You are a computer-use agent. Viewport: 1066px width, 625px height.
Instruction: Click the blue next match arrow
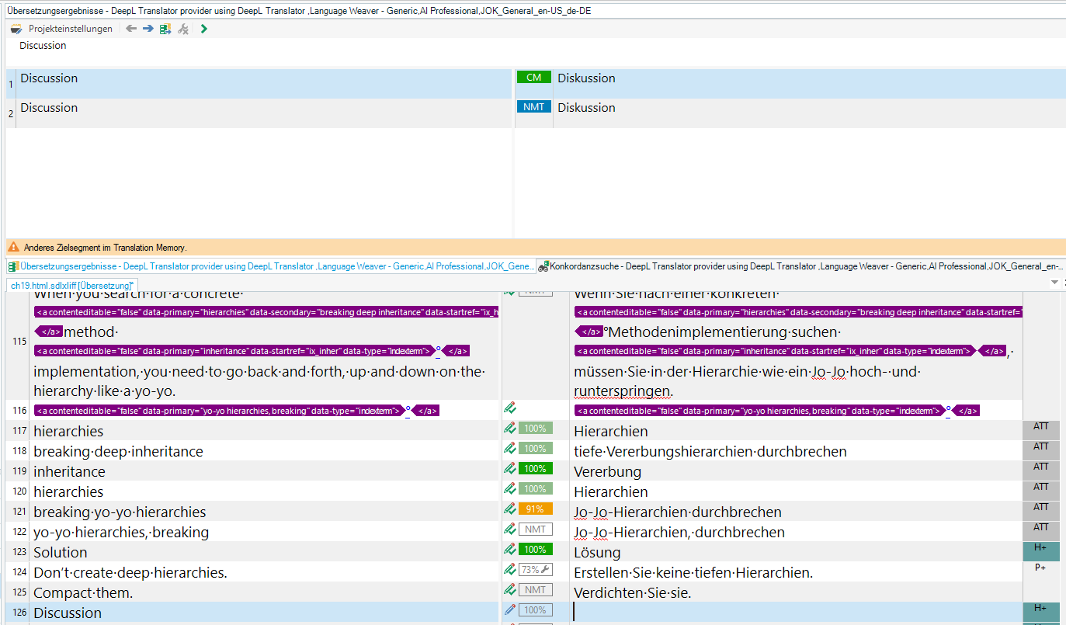click(148, 29)
